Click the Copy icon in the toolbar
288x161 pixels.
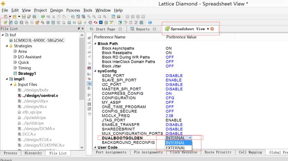tap(59, 17)
